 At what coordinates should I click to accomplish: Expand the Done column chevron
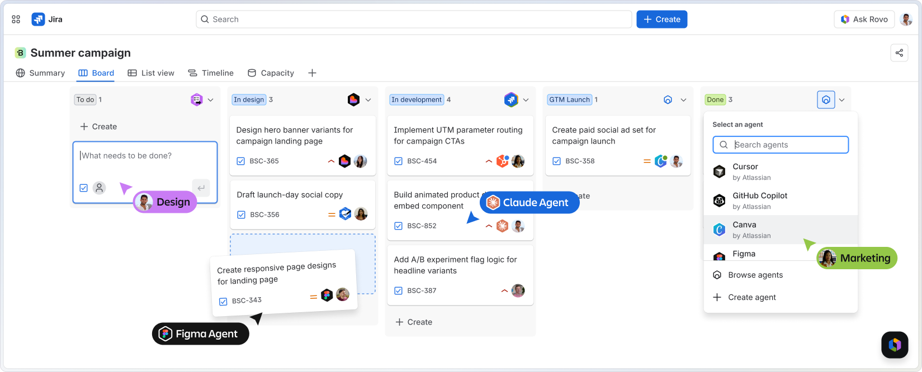click(x=842, y=100)
